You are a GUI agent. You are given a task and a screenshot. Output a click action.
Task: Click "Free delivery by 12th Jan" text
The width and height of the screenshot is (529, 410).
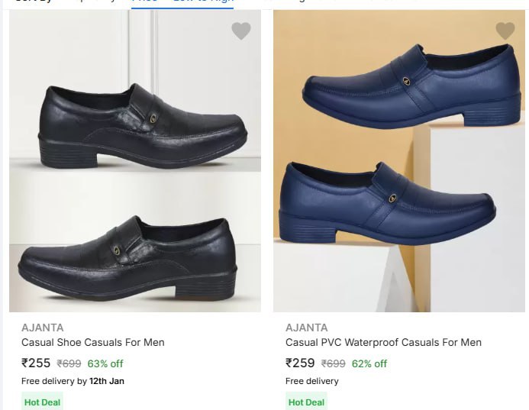(x=73, y=381)
